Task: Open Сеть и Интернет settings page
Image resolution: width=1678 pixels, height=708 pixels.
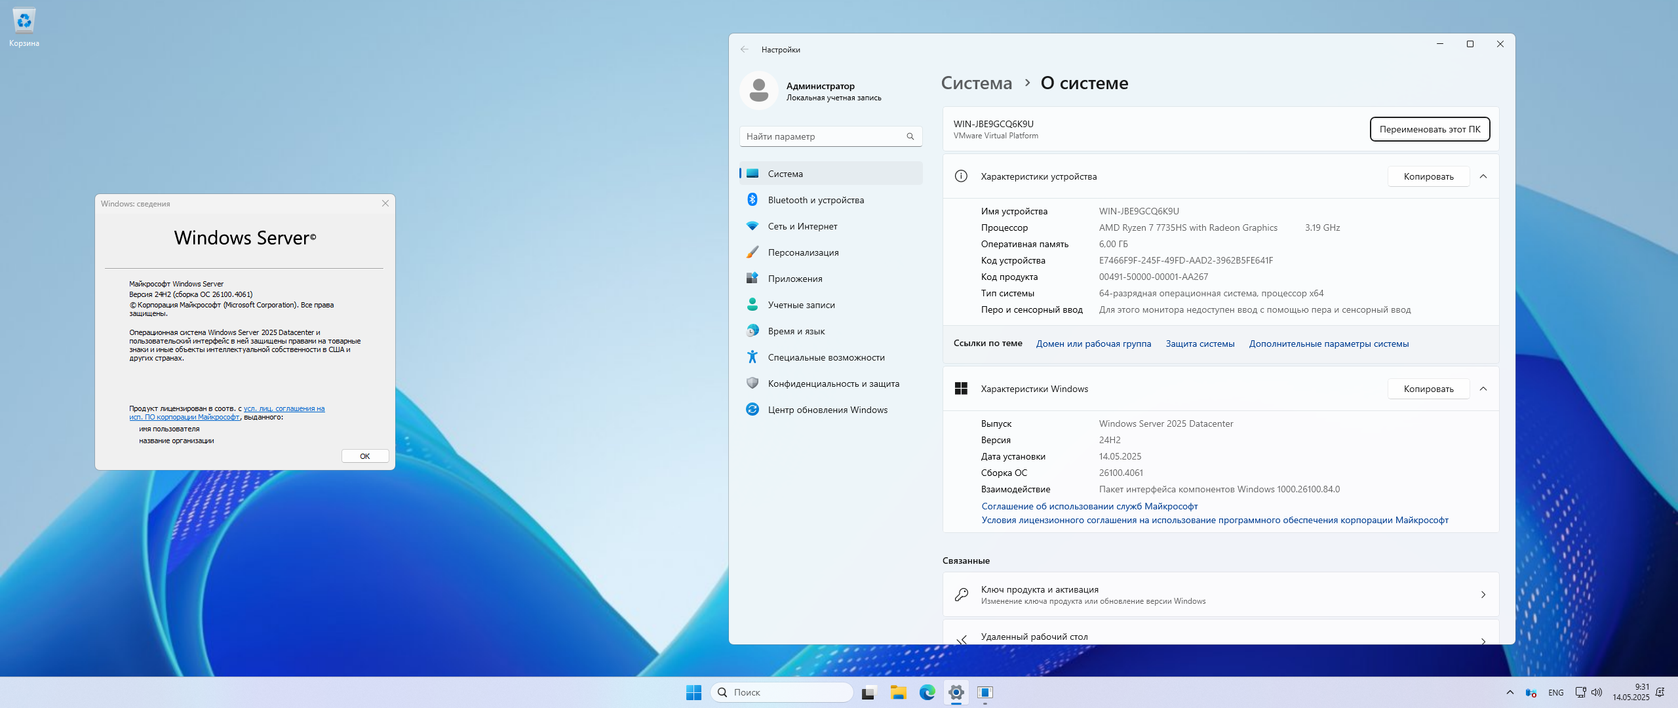Action: 831,226
